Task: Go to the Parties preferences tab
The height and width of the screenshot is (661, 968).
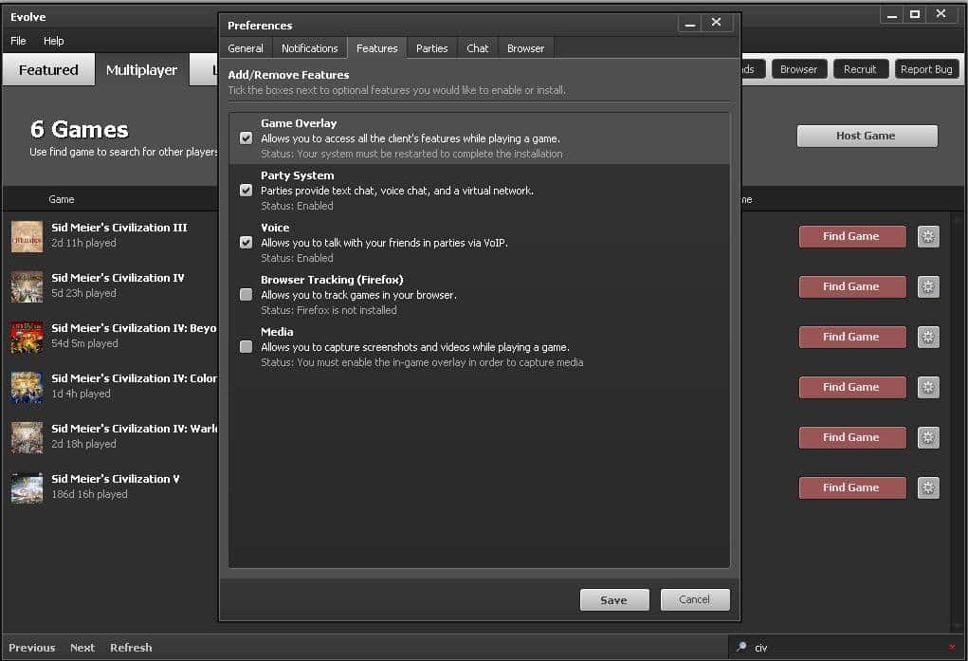Action: [431, 48]
